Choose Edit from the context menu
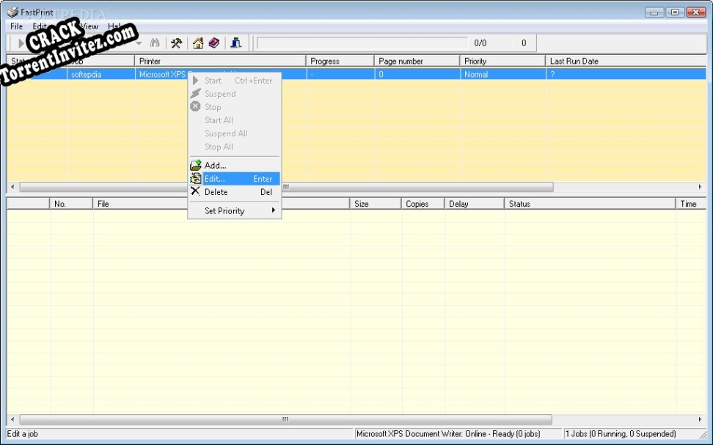The height and width of the screenshot is (445, 713). [x=214, y=178]
